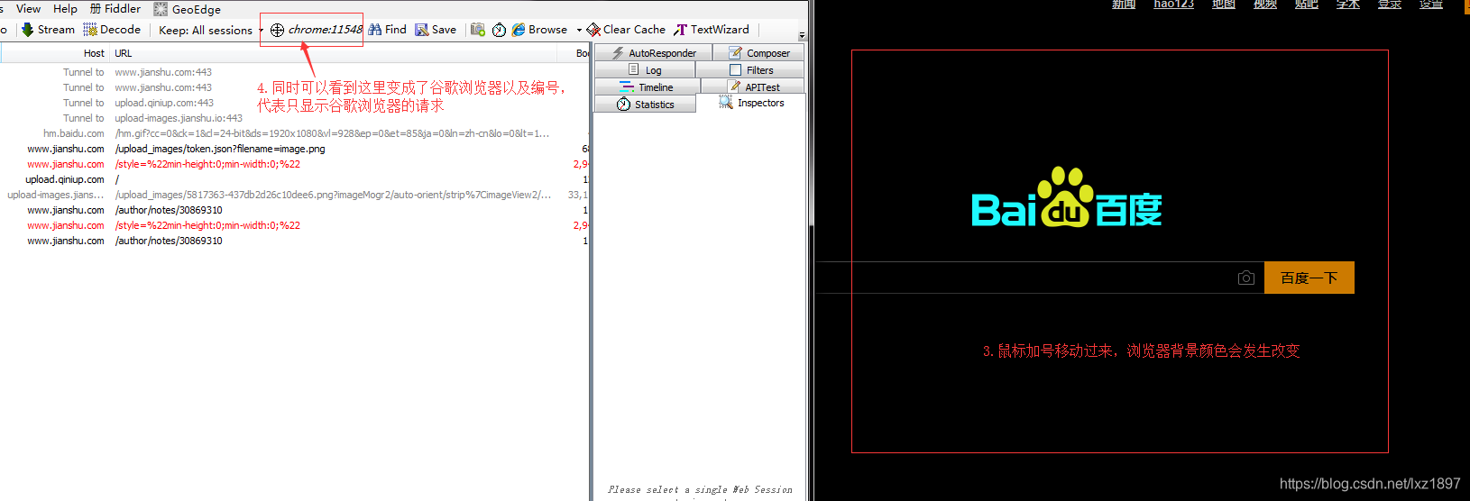Open the 视频 link on Baidu
The width and height of the screenshot is (1470, 501).
tap(1265, 5)
